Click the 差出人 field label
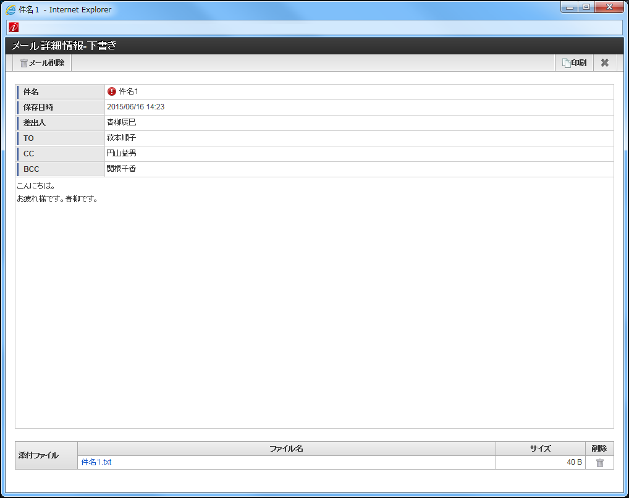 pos(35,123)
